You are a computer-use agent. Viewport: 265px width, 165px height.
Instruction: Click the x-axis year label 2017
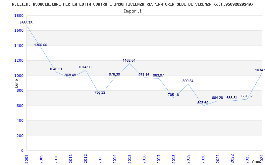coord(159,159)
